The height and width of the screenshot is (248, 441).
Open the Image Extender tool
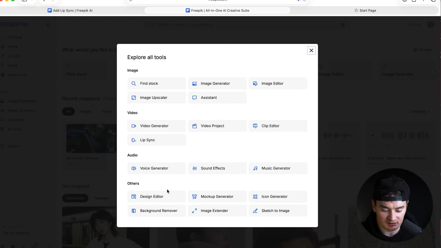click(x=217, y=210)
